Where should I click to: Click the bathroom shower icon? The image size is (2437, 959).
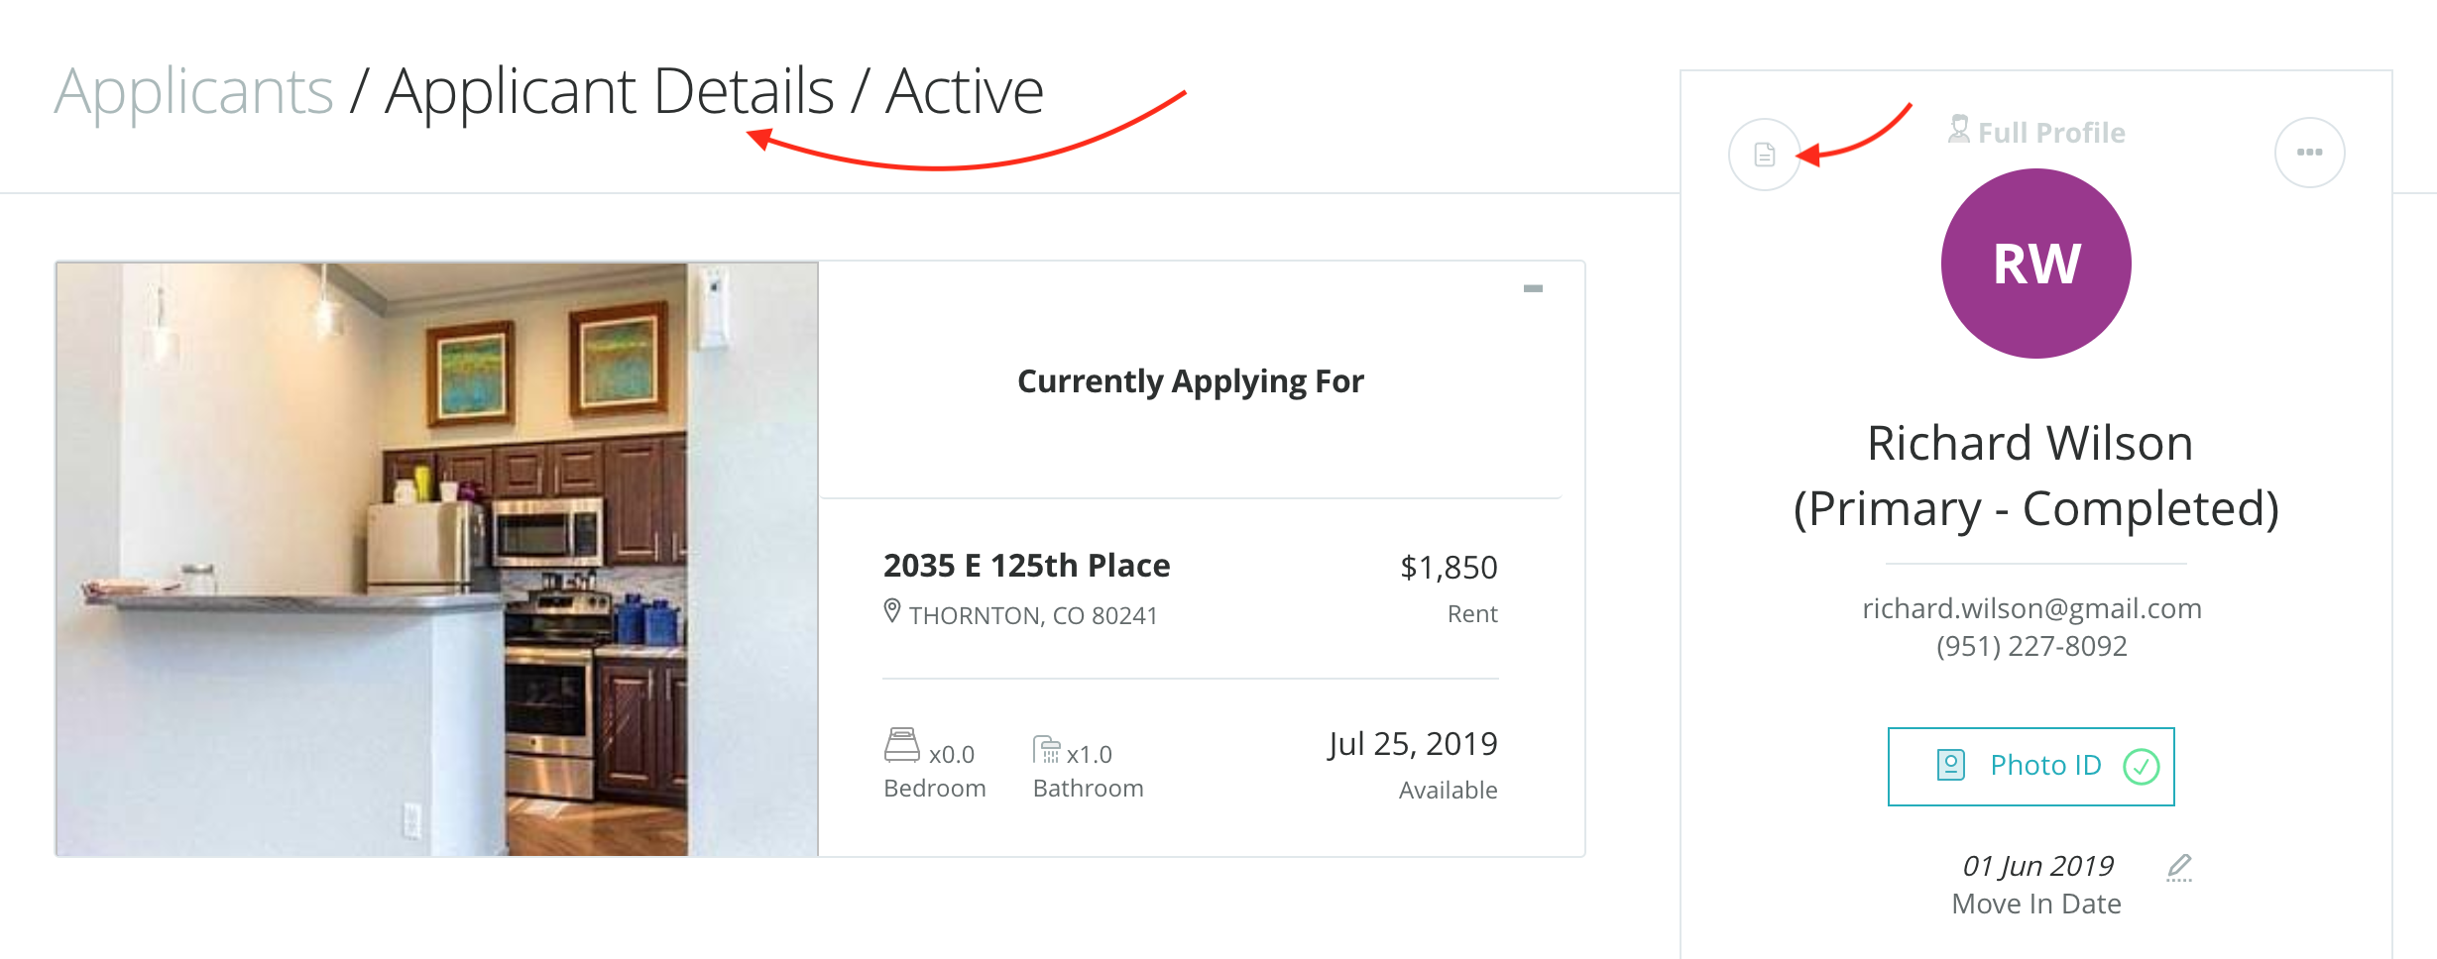1046,749
